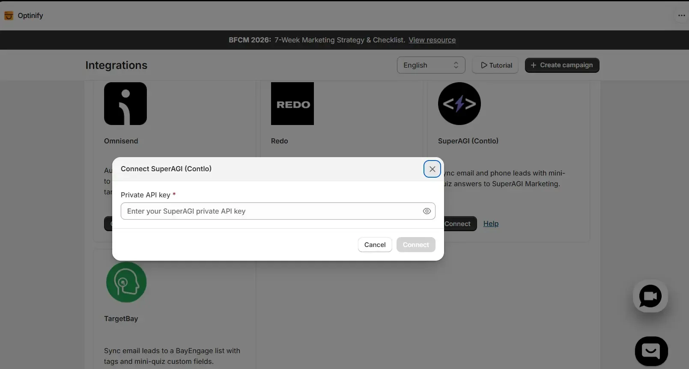Click the TargetBay BayEngage description text
689x369 pixels.
click(x=172, y=356)
